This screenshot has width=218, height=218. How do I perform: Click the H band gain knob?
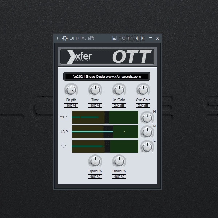pyautogui.click(x=147, y=118)
